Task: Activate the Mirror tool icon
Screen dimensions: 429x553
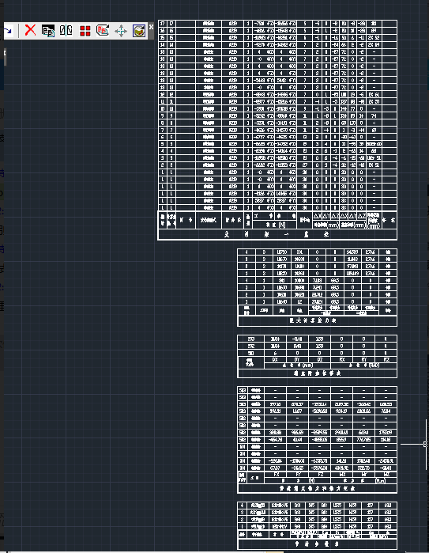Action: pos(66,30)
